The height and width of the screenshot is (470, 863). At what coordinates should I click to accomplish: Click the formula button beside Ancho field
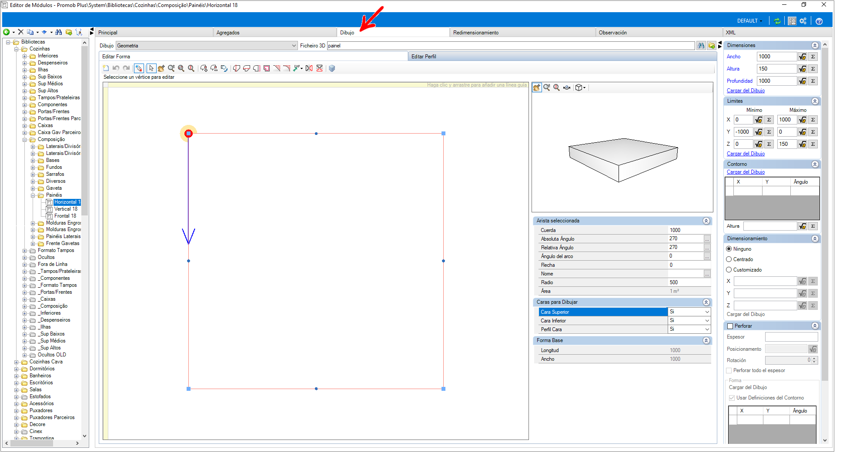point(803,57)
